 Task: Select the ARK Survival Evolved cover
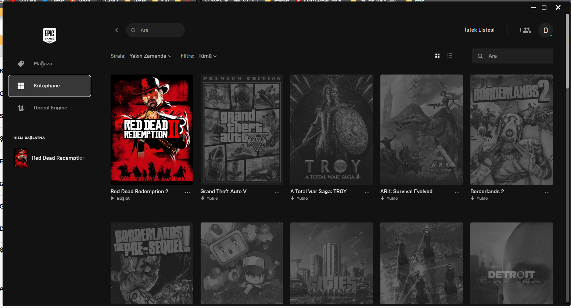pyautogui.click(x=421, y=130)
